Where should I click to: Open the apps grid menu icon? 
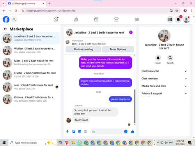[x=170, y=19]
